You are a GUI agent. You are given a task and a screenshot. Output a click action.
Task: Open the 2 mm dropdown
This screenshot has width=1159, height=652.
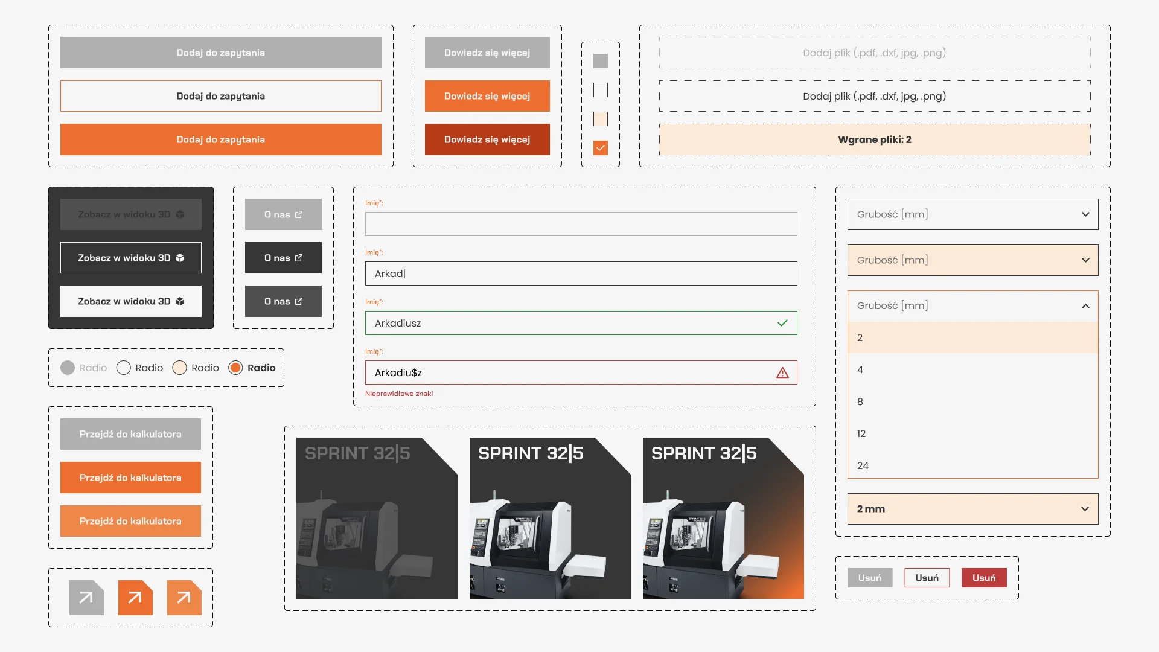[x=972, y=509]
